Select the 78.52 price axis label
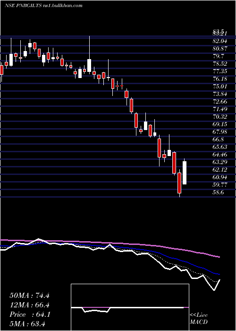Screen dimensions: 236x331 [x=220, y=64]
